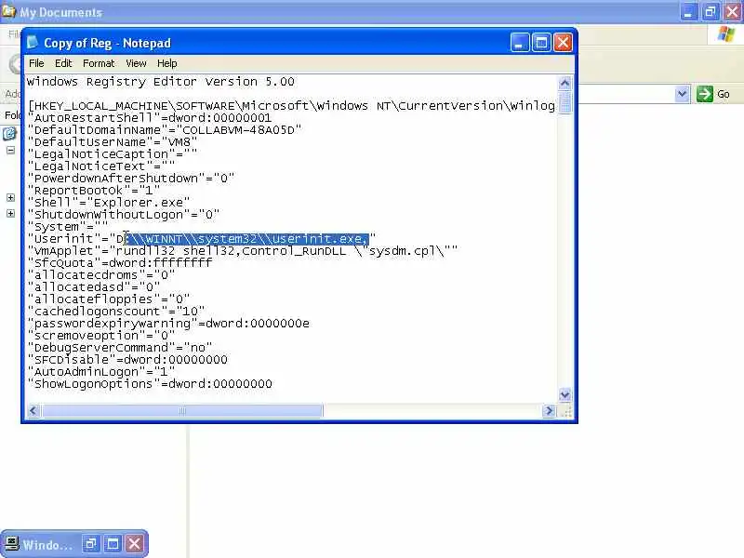Close the minimized Windo... window

(135, 544)
